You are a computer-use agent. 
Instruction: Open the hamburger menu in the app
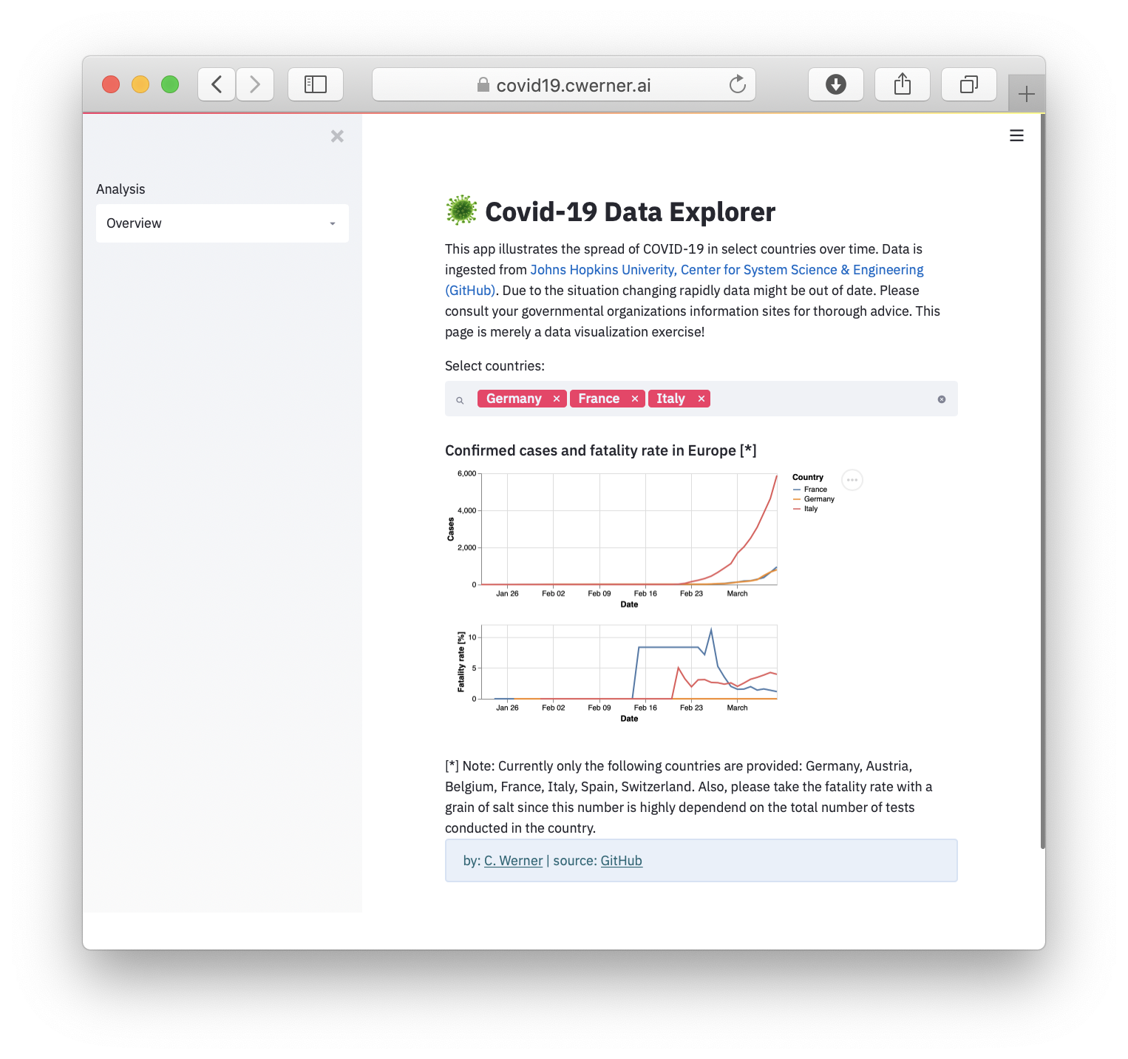(x=1016, y=135)
